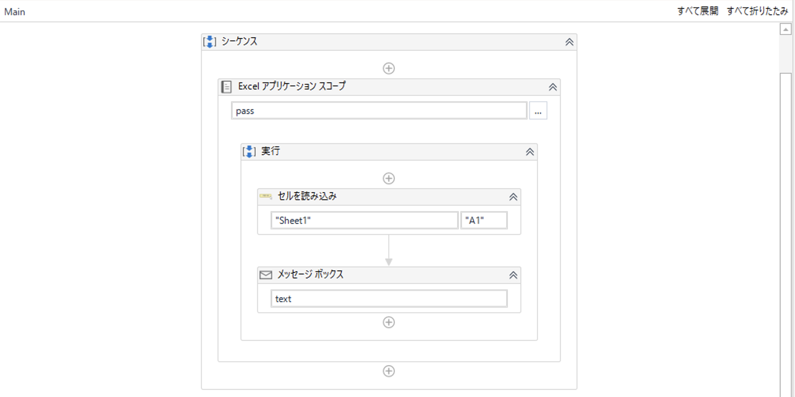Click the 実行 sequence icon

pos(249,151)
